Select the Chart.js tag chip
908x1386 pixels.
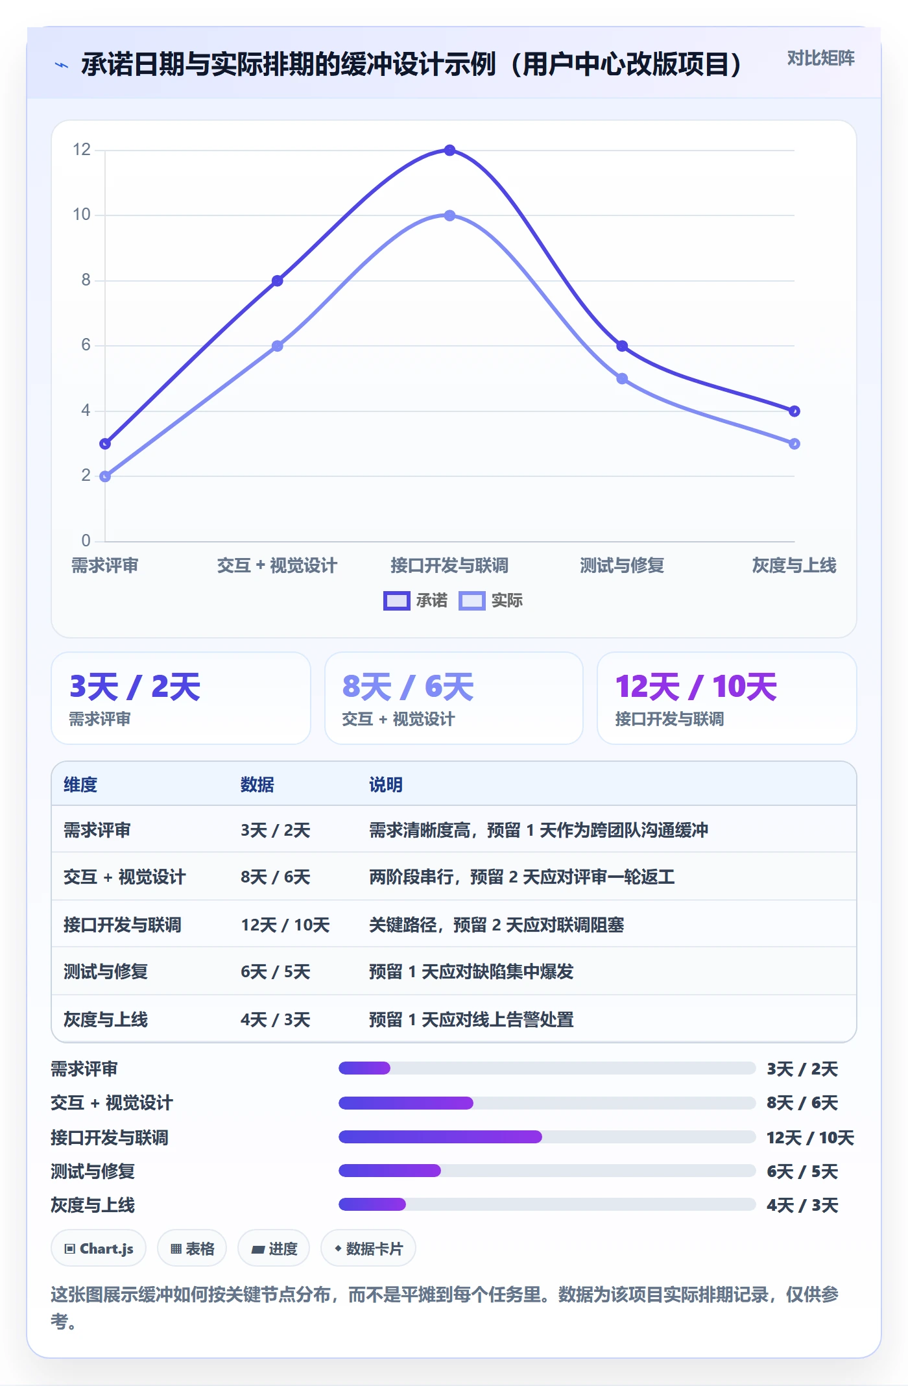(x=99, y=1248)
